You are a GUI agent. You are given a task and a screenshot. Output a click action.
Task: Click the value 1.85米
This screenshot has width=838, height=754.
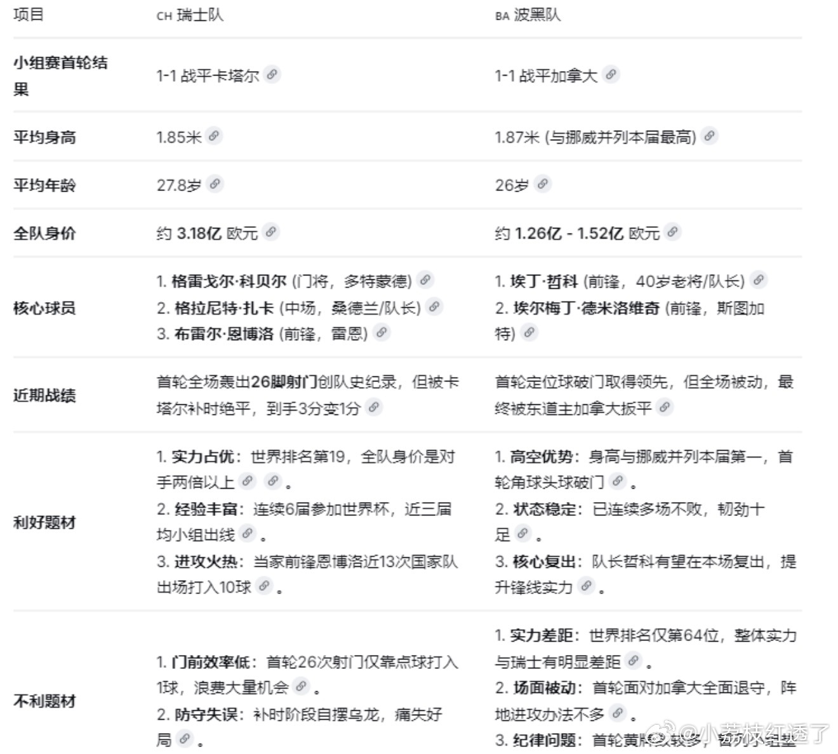point(179,137)
